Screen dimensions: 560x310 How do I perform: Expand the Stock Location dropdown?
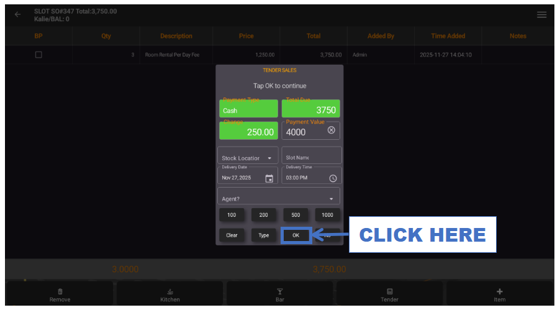pyautogui.click(x=248, y=155)
